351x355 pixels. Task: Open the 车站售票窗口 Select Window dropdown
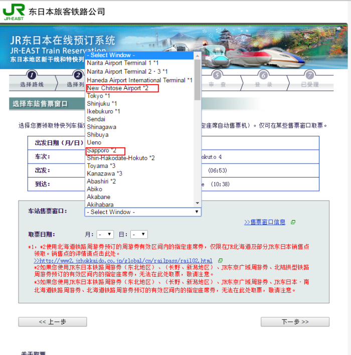point(143,212)
